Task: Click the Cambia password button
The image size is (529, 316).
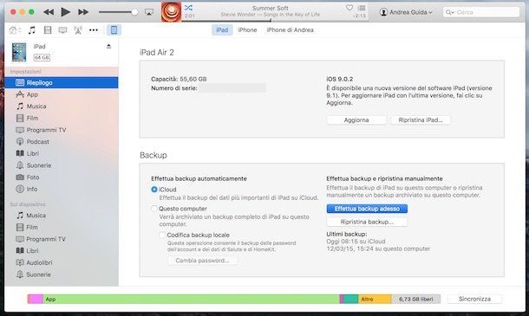Action: click(202, 261)
